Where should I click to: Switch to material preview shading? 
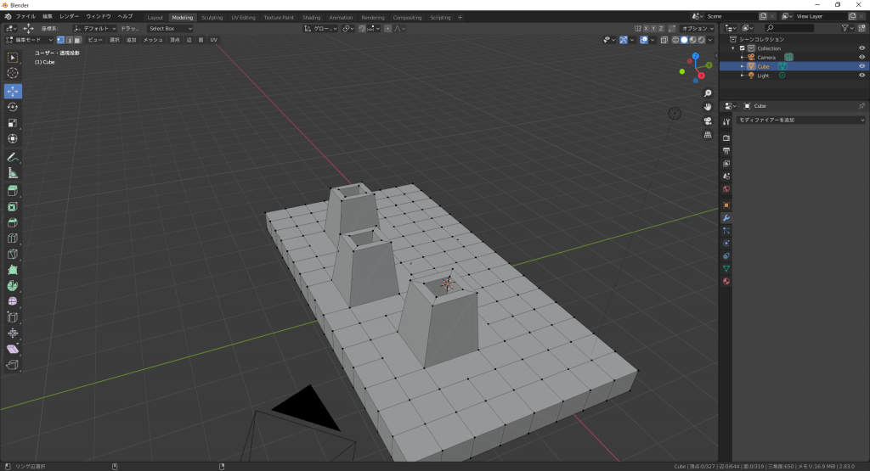(693, 40)
